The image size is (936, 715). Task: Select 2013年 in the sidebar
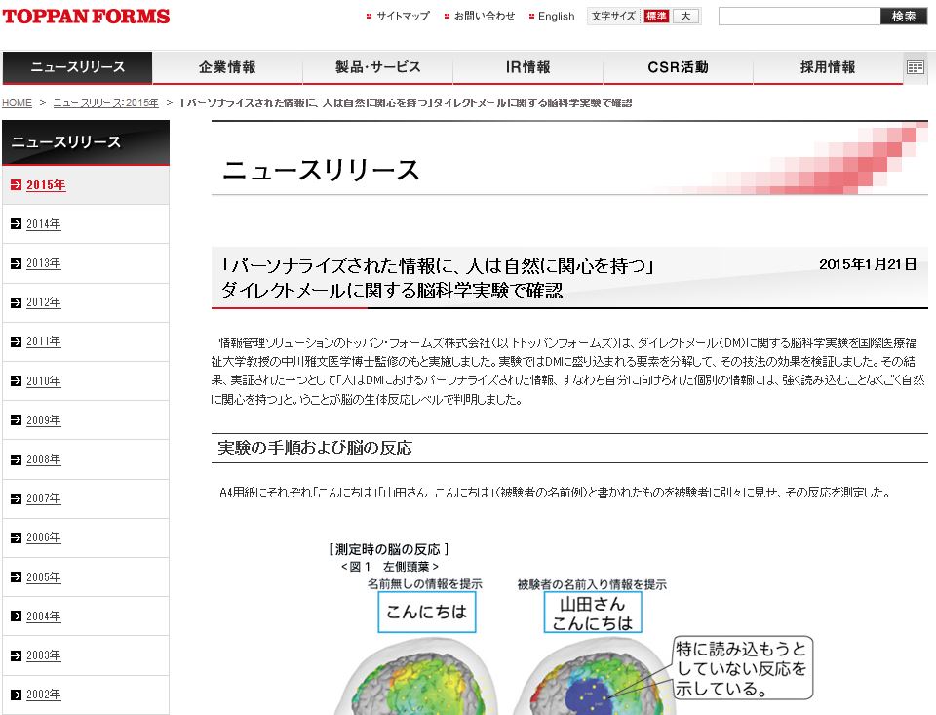(44, 263)
